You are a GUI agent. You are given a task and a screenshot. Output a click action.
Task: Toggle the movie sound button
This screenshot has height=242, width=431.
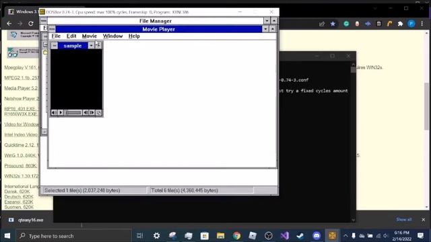coord(54,112)
